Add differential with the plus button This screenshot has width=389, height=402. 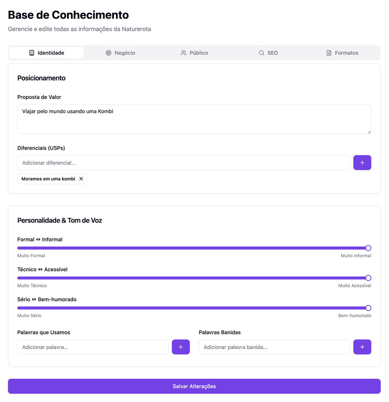[x=362, y=163]
